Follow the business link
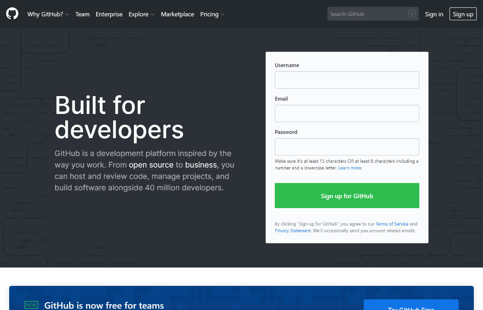 (x=201, y=165)
